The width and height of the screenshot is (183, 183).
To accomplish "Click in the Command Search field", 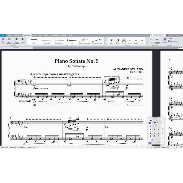I will click(158, 35).
